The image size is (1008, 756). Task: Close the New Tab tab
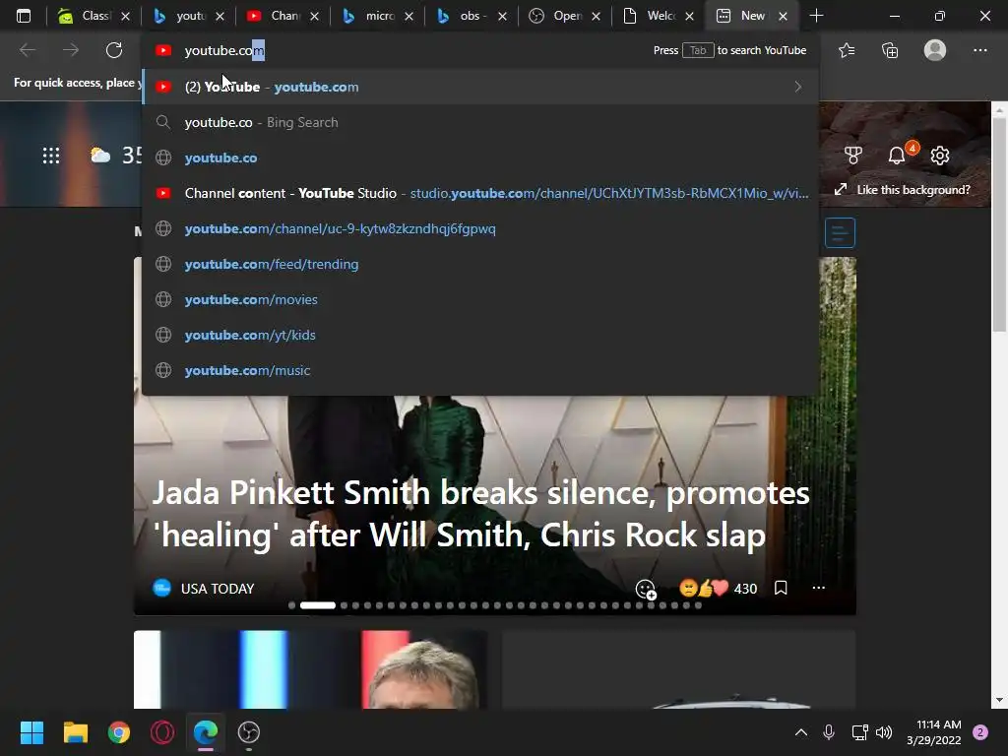click(x=783, y=16)
